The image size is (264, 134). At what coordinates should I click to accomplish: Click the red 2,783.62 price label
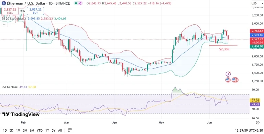click(x=256, y=31)
